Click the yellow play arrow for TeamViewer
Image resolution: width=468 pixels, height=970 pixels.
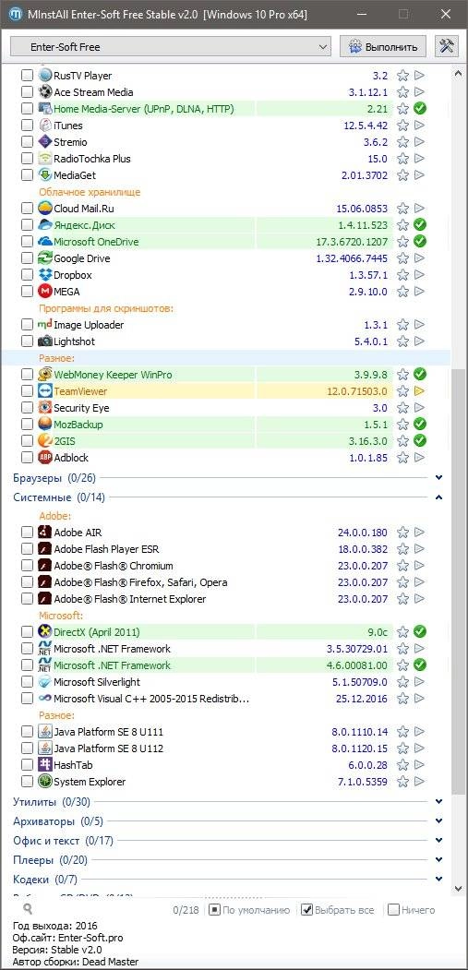(420, 391)
